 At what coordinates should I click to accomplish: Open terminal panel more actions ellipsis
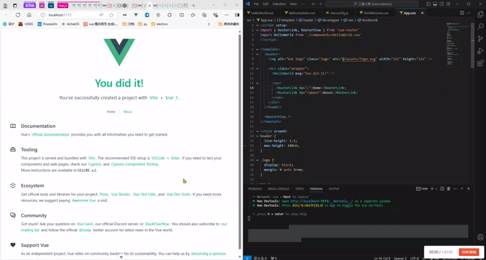click(x=455, y=189)
